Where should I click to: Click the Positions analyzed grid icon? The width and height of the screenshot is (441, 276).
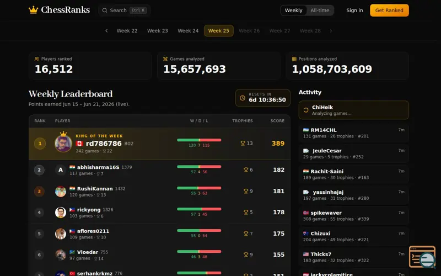(x=294, y=59)
